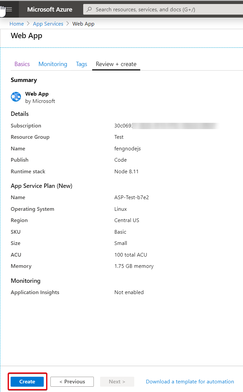Click the Subscription label
Viewport: 243px width, 392px height.
coord(26,126)
